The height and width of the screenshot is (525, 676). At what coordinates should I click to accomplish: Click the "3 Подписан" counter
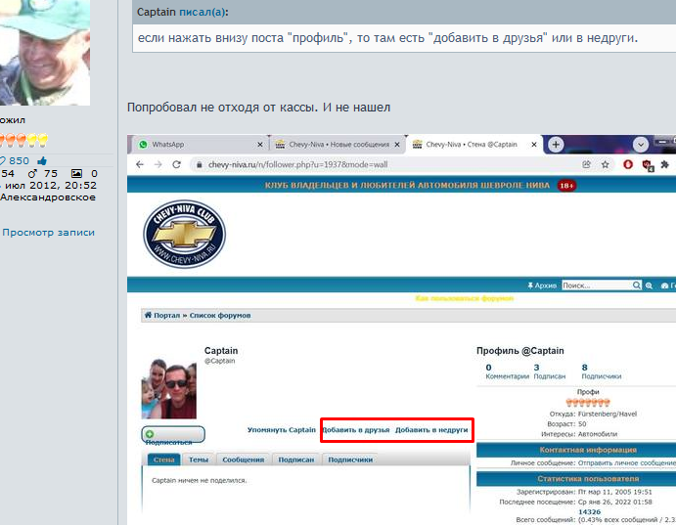point(549,372)
